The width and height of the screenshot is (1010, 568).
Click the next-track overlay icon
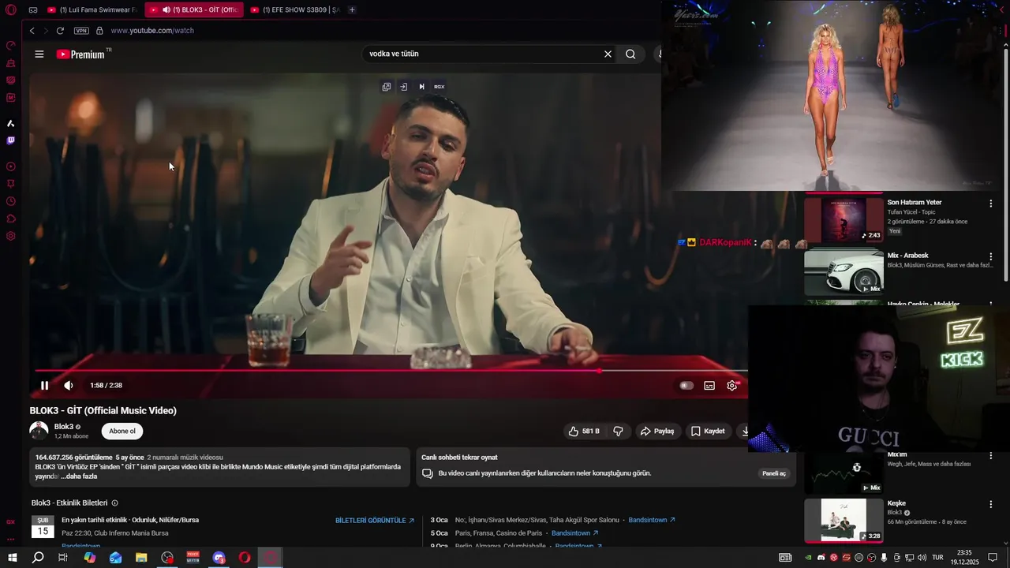421,87
